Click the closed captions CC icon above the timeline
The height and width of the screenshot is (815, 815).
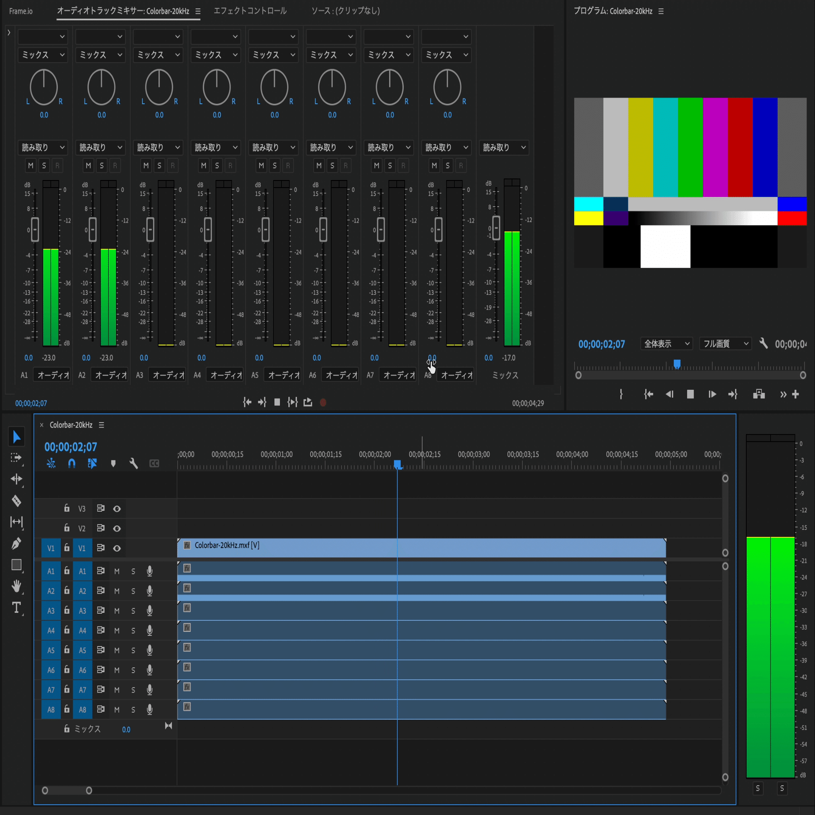point(154,463)
